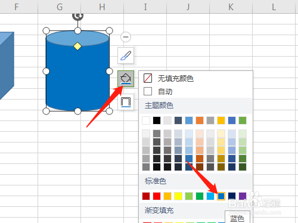This screenshot has height=223, width=298.
Task: Pick the light gray theme color swatch
Action: click(167, 120)
